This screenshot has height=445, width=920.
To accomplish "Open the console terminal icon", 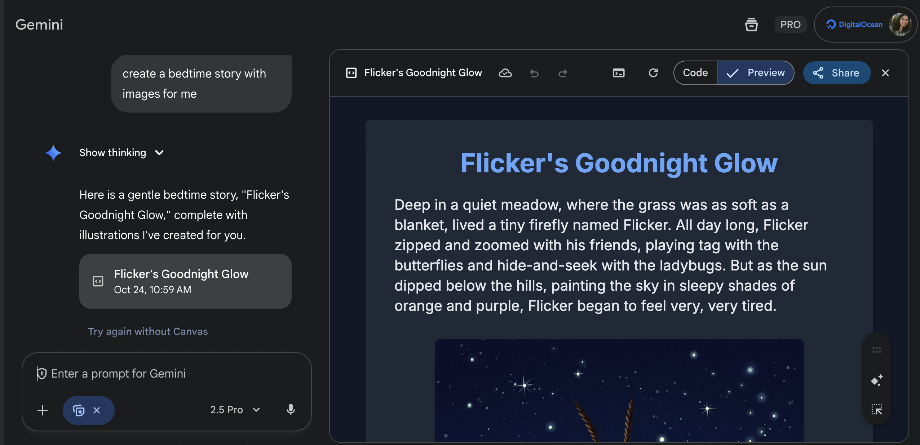I will [619, 73].
